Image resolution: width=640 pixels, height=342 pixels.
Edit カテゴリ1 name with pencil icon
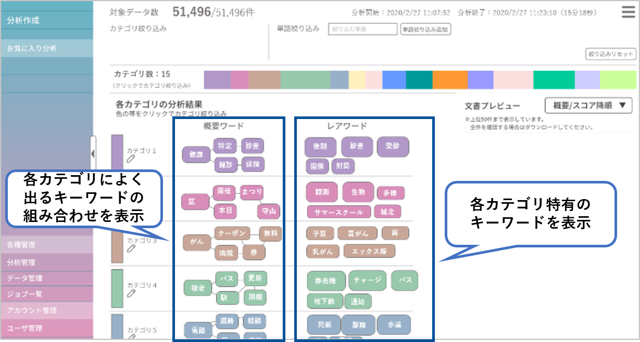(131, 159)
